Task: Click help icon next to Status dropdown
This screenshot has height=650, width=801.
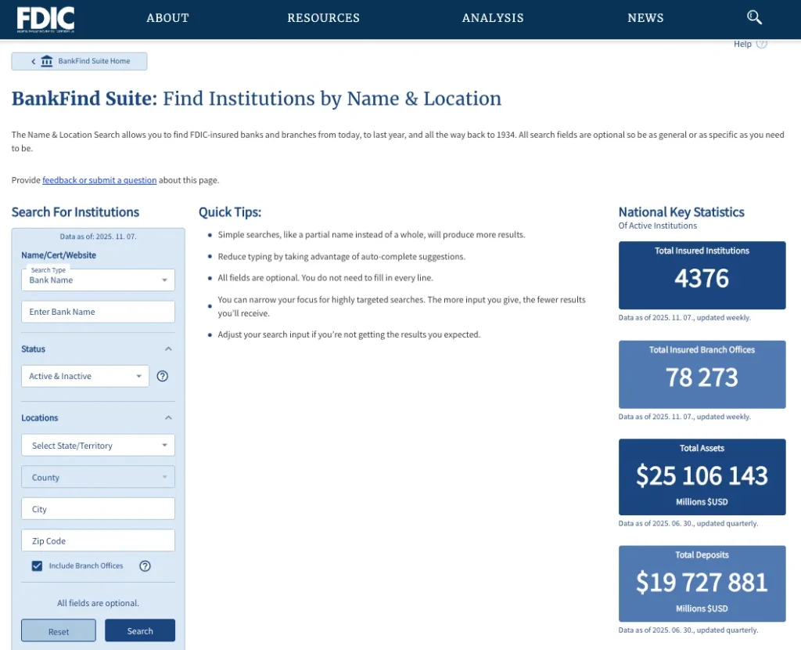Action: 163,376
